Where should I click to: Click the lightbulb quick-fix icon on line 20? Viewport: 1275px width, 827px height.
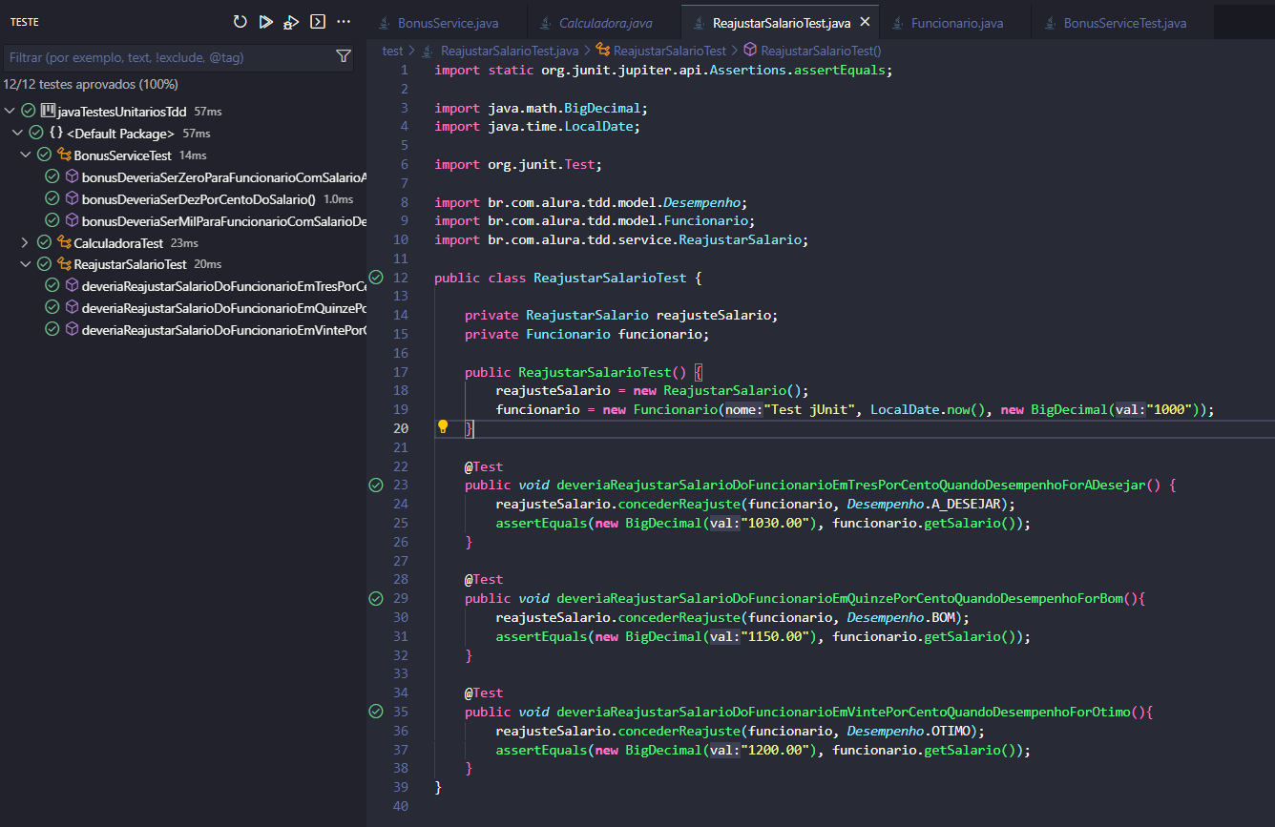coord(443,427)
